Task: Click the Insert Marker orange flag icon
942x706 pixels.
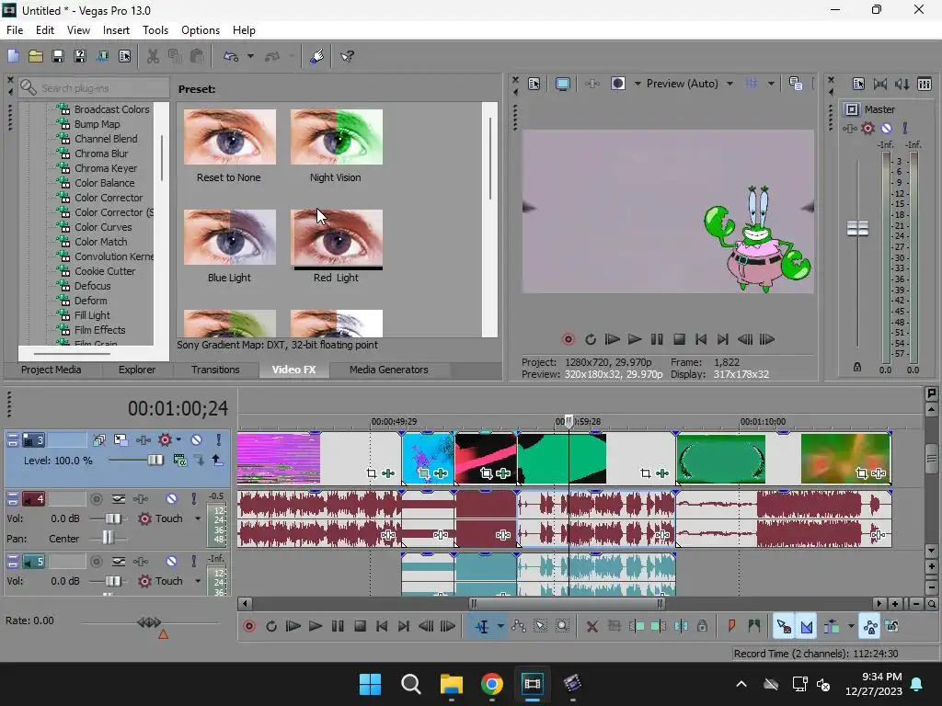Action: click(731, 627)
